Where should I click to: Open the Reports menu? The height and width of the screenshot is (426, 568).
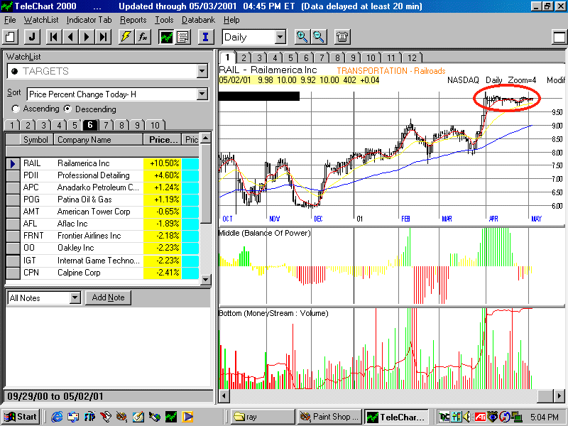pyautogui.click(x=133, y=20)
